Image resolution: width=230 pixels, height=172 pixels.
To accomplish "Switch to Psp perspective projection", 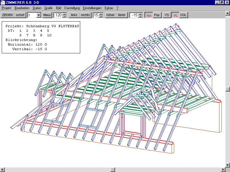I will pos(157,15).
